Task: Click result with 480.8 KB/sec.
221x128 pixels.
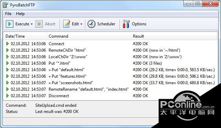Action: pyautogui.click(x=174, y=83)
